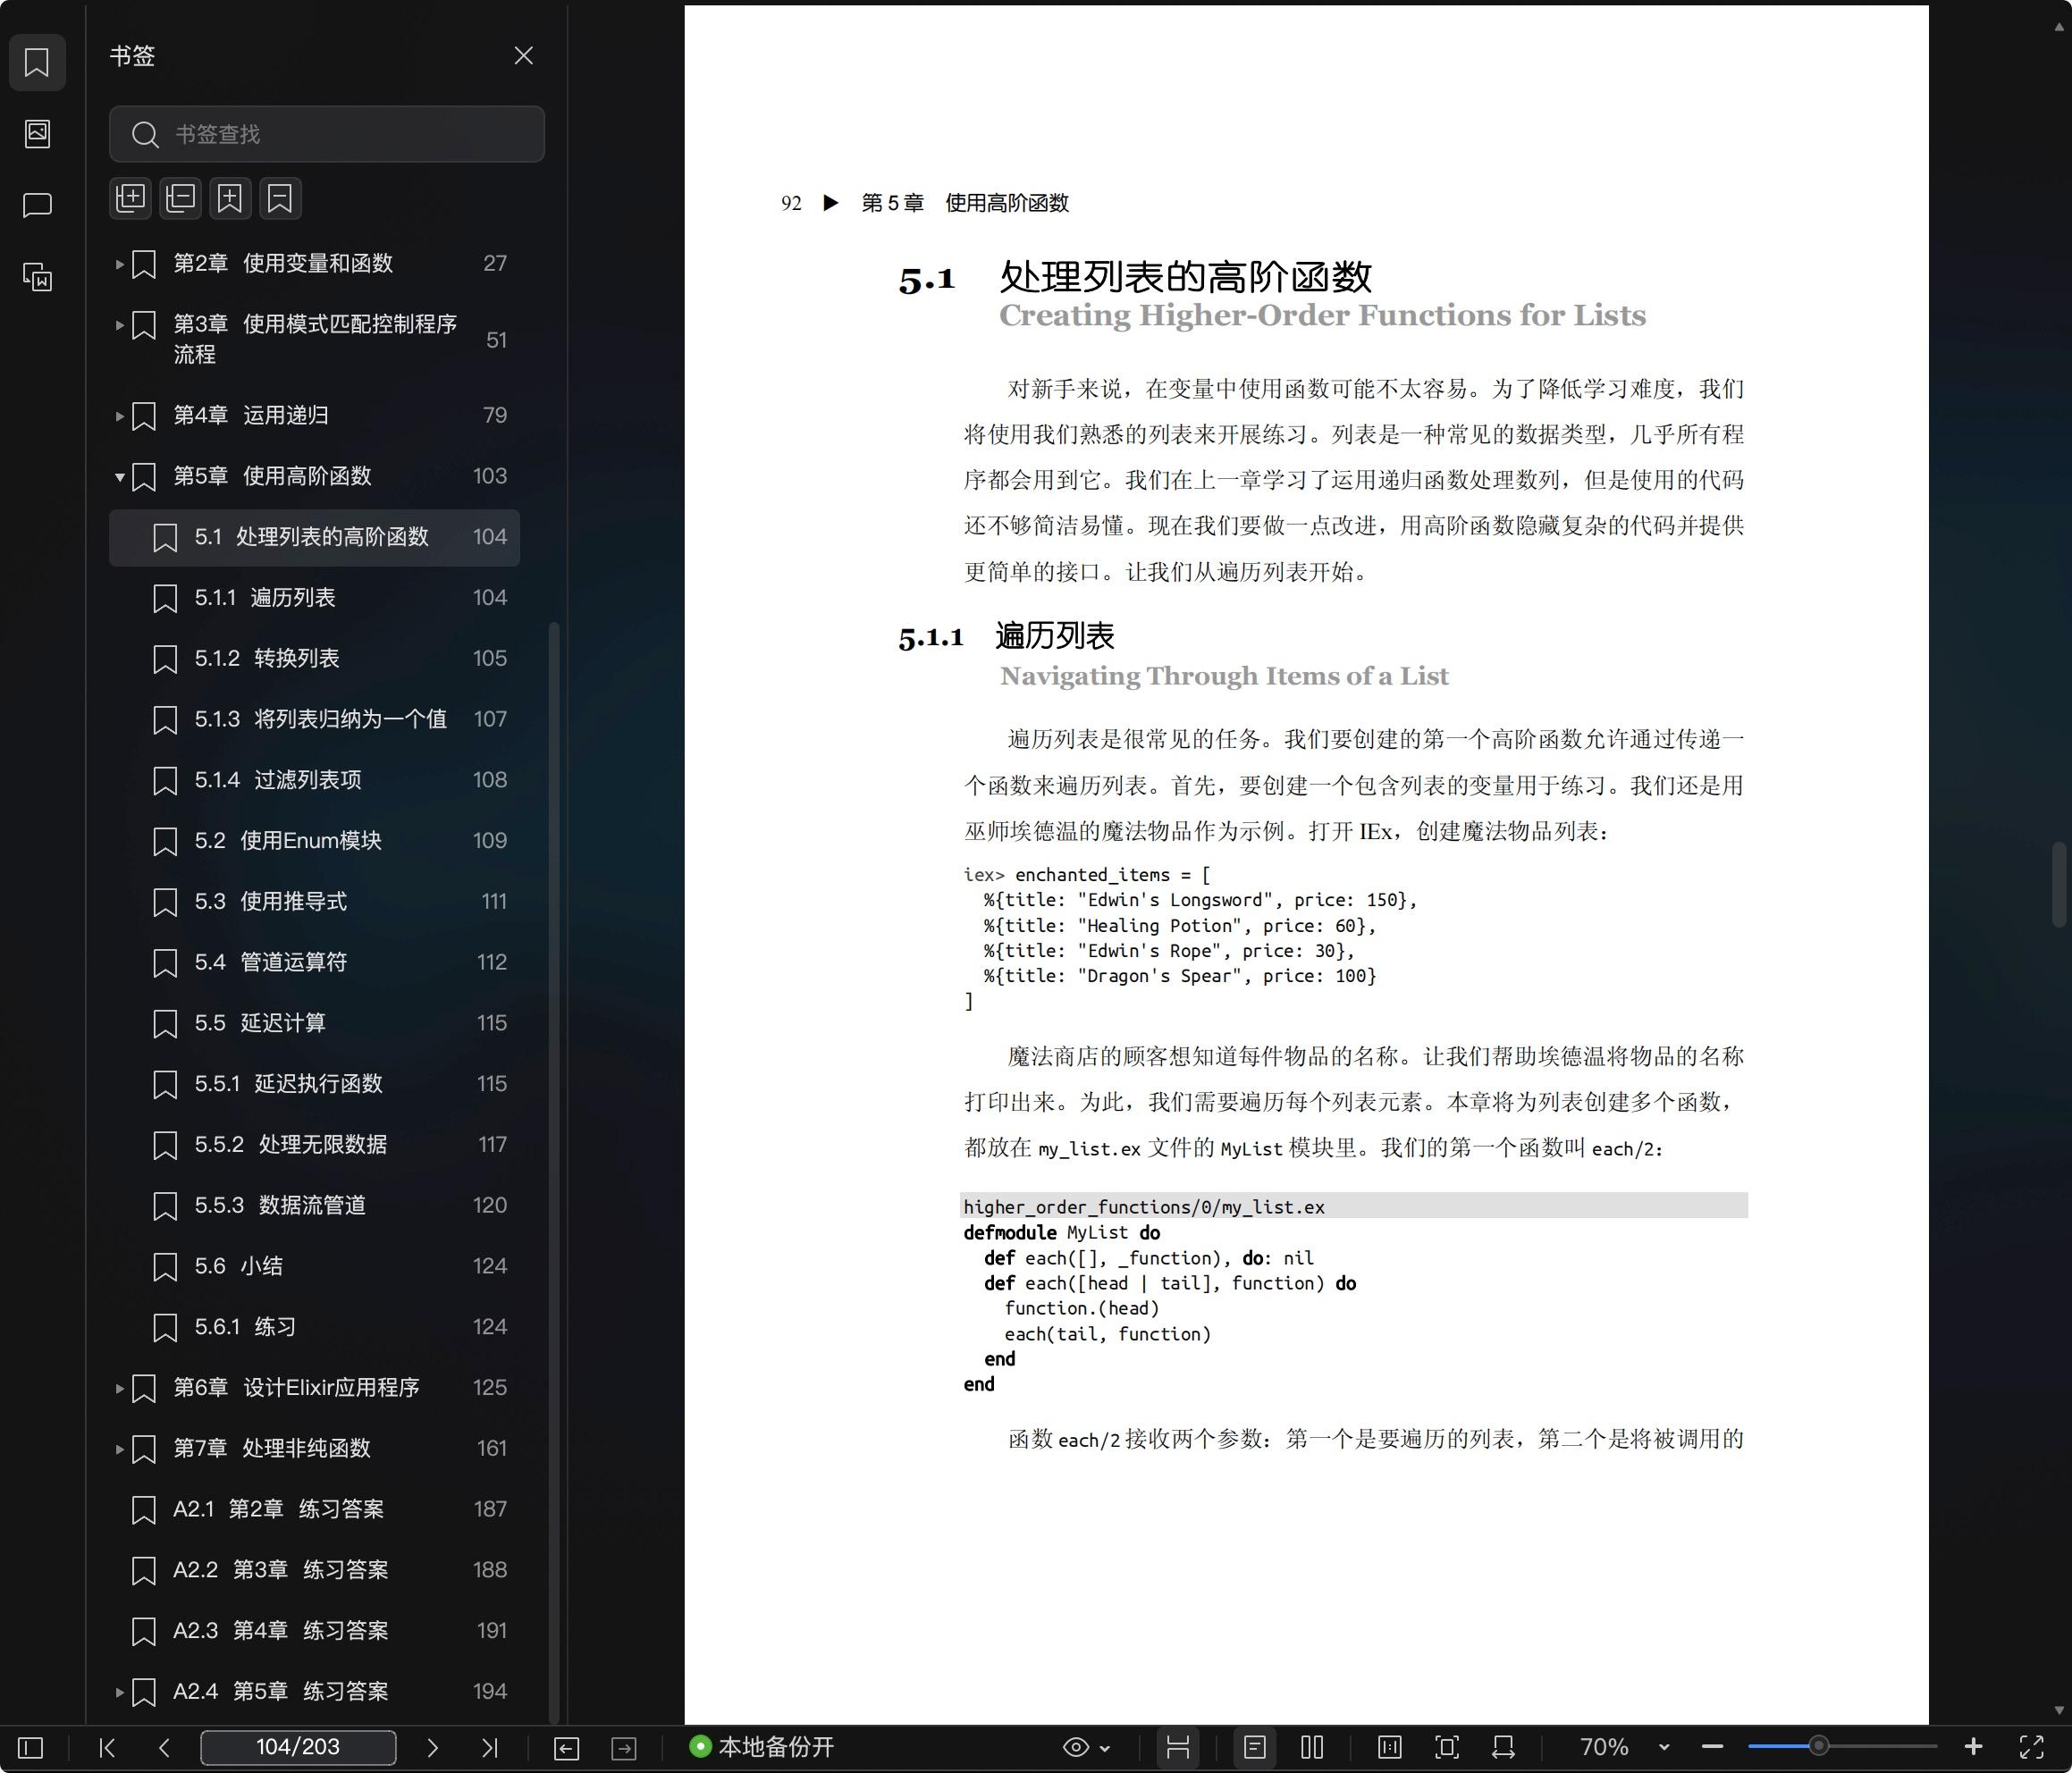This screenshot has width=2072, height=1773.
Task: Remove bookmark icon in bookmark toolbar
Action: (x=280, y=198)
